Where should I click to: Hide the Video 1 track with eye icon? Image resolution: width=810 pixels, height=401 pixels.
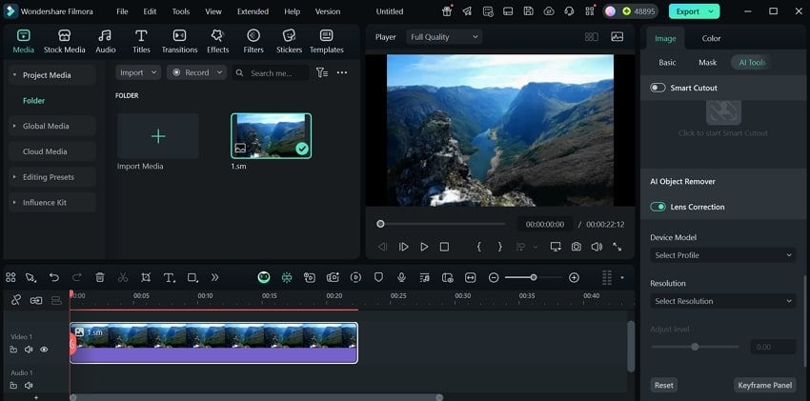[44, 350]
